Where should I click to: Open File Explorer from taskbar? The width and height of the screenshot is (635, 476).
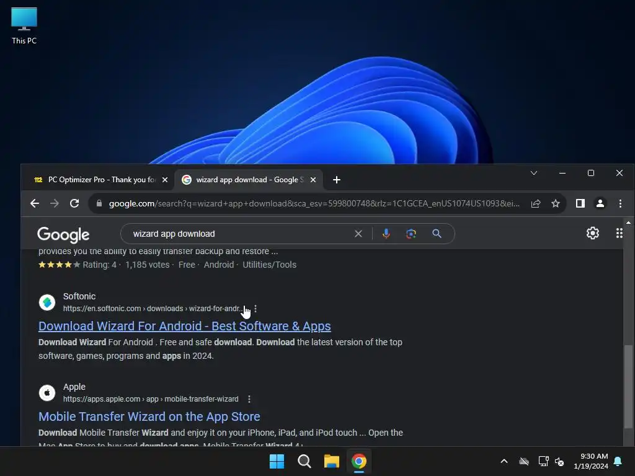coord(331,461)
